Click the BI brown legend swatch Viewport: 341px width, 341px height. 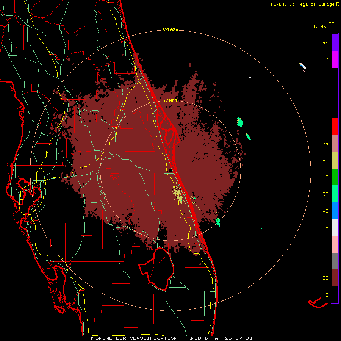pos(335,278)
